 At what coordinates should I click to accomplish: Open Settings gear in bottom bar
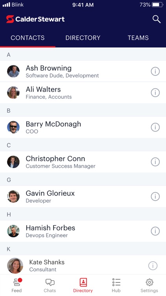[x=149, y=285]
